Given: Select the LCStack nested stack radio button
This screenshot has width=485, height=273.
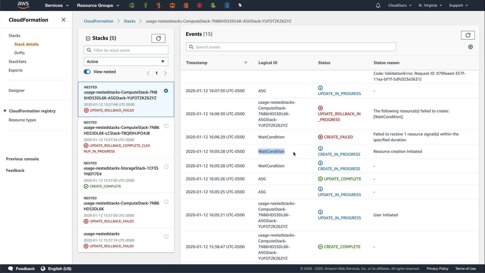Looking at the screenshot, I should tap(166, 126).
